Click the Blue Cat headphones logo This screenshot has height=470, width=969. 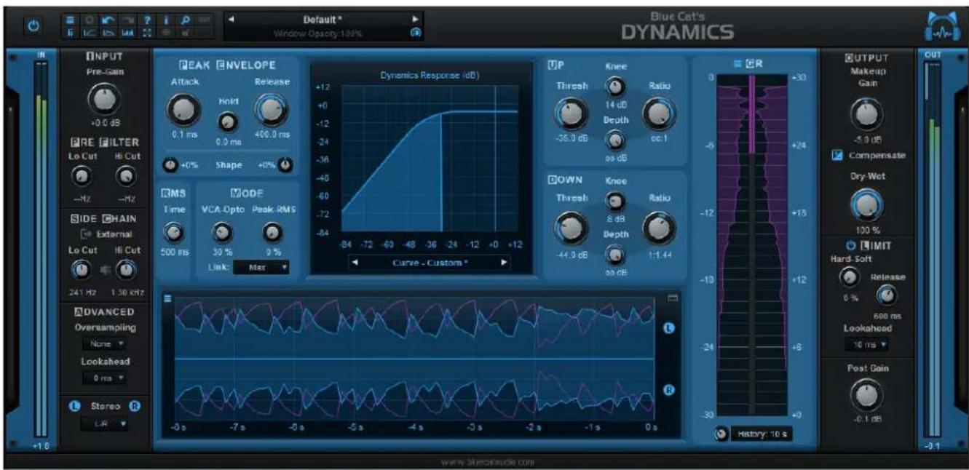click(x=943, y=26)
